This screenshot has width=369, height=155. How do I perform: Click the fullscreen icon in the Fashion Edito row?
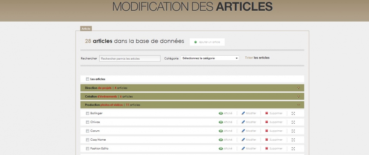coord(293,148)
